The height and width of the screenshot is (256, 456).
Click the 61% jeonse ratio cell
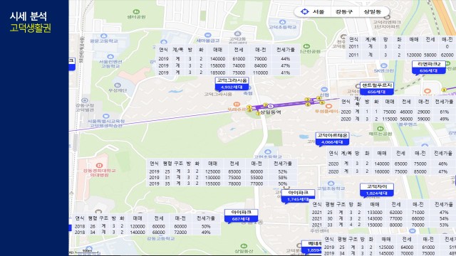[x=444, y=112]
